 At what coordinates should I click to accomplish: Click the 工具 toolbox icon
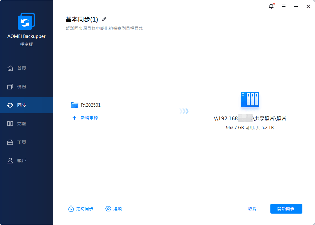point(10,142)
